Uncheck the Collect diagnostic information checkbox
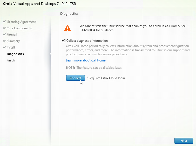The width and height of the screenshot is (196, 146). [64, 41]
